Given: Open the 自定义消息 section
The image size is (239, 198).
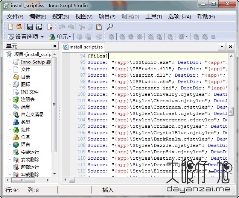Looking at the screenshot, I should pos(28,114).
